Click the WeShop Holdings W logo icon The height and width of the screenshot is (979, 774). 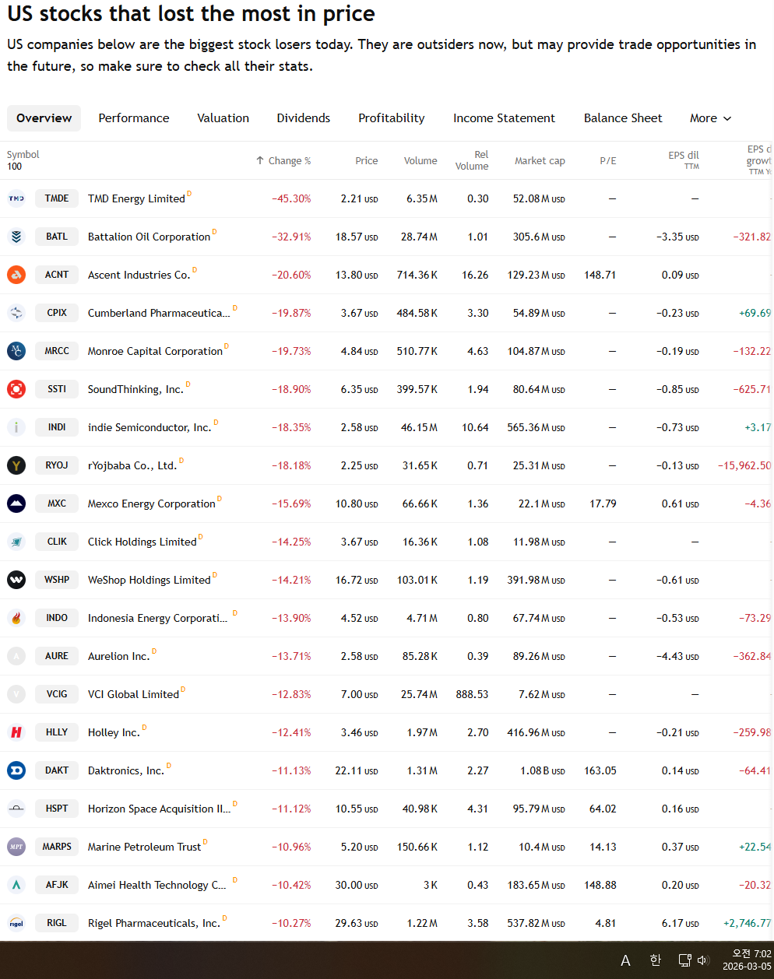tap(16, 580)
